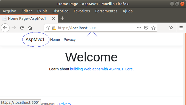Maximize the Firefox window
Image resolution: width=186 pixels, height=105 pixels.
[177, 4]
